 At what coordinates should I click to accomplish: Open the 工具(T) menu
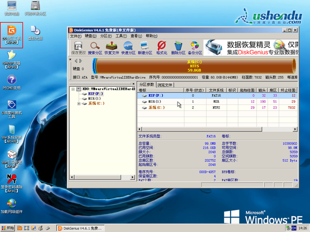(x=121, y=36)
